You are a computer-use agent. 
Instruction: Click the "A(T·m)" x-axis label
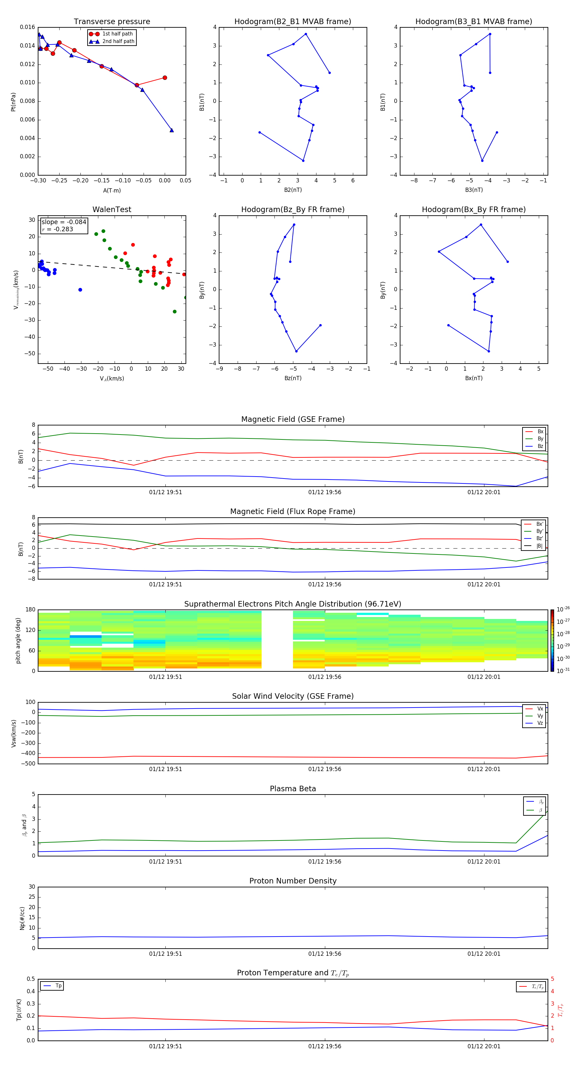[112, 191]
